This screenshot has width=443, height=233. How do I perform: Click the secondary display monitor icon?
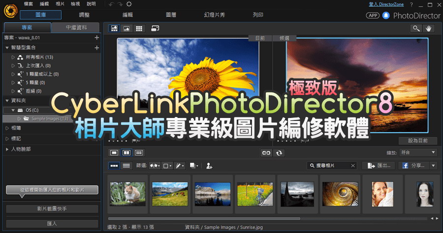pos(155,28)
